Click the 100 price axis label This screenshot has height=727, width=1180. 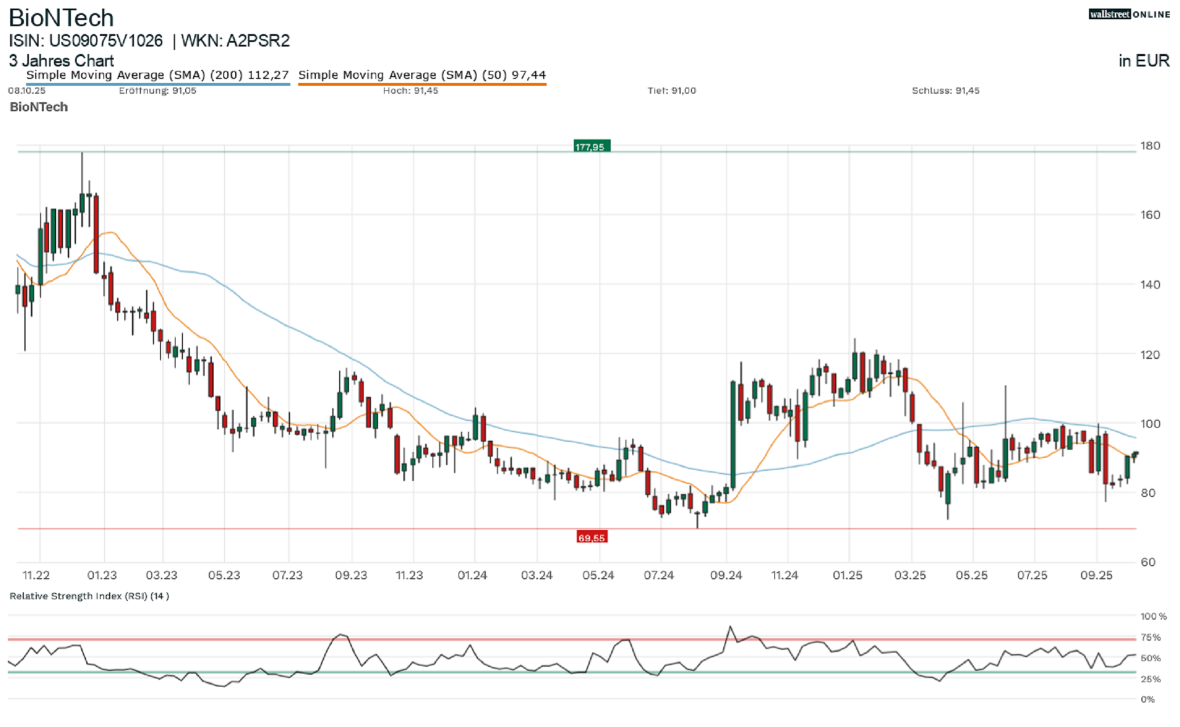(x=1149, y=424)
